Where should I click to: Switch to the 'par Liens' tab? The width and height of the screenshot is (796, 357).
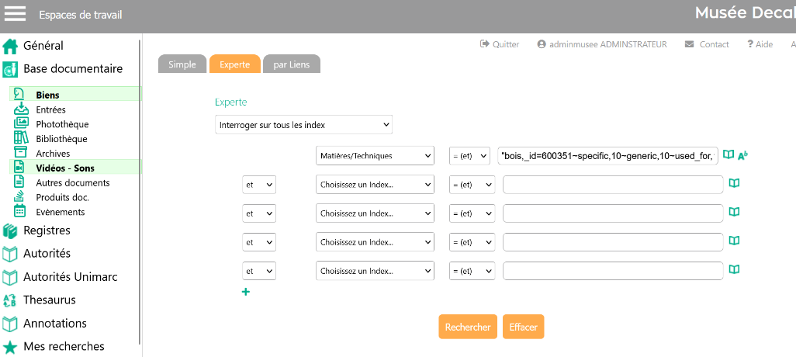291,64
